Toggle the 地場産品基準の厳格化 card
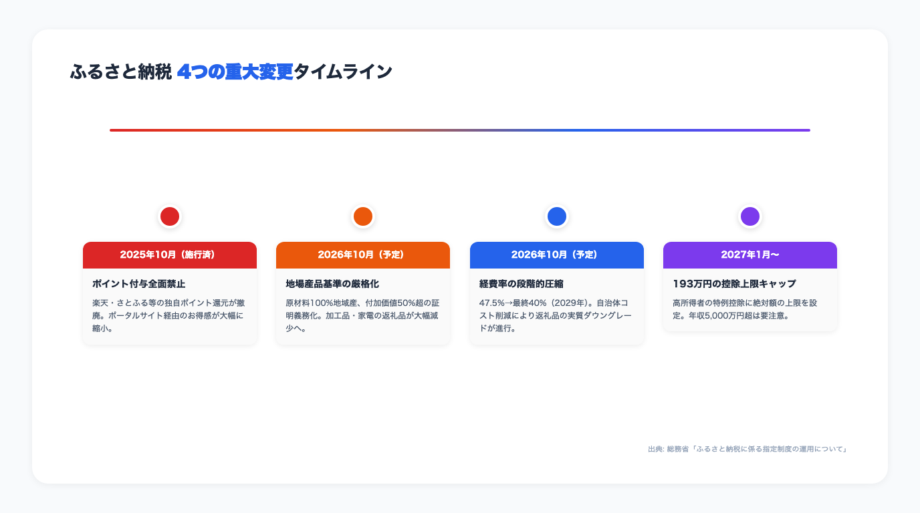 click(x=363, y=294)
